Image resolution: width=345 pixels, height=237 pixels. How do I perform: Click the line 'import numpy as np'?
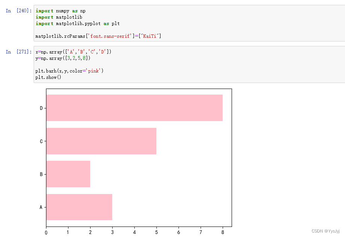coord(61,11)
